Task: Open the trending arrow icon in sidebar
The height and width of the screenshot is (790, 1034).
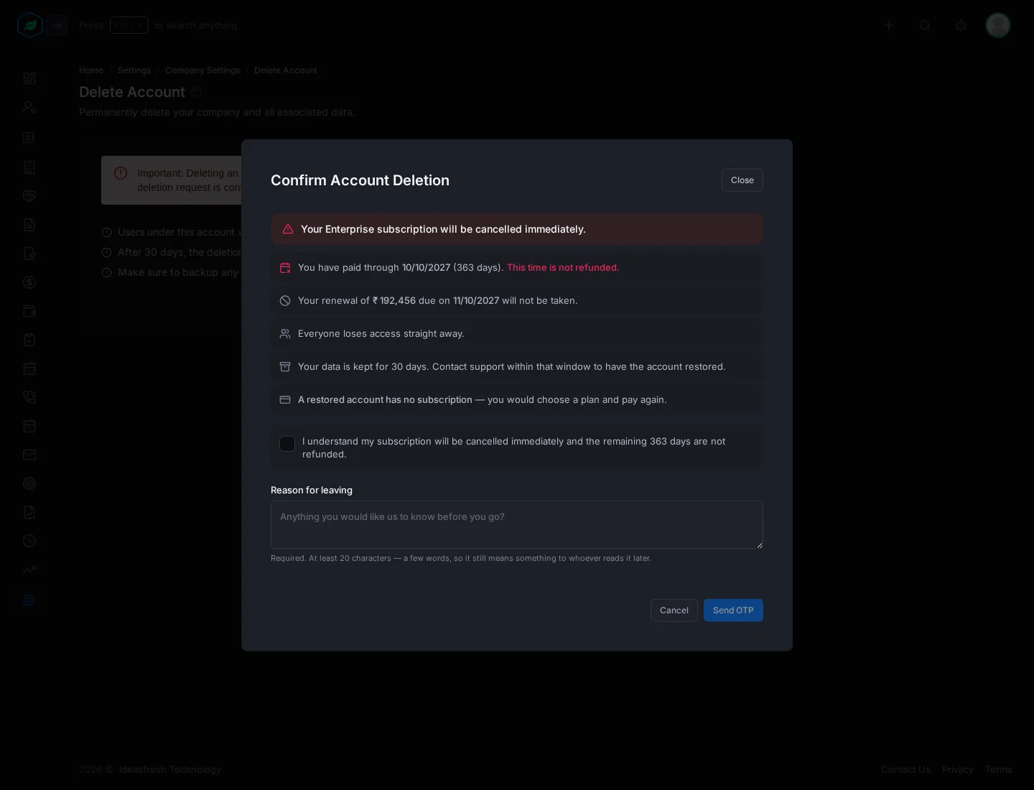Action: point(29,570)
